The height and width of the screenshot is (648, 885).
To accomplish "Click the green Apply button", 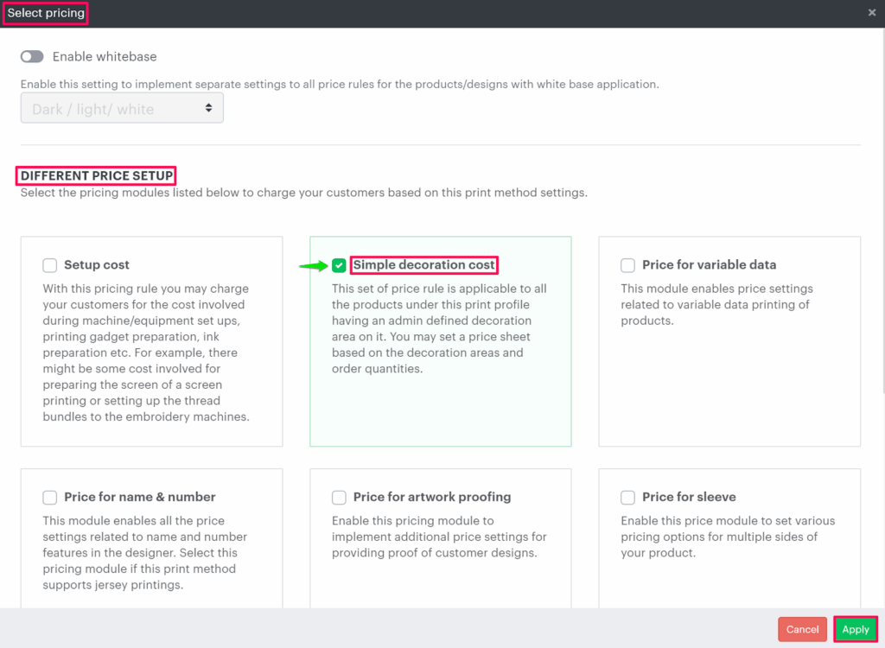I will point(855,629).
